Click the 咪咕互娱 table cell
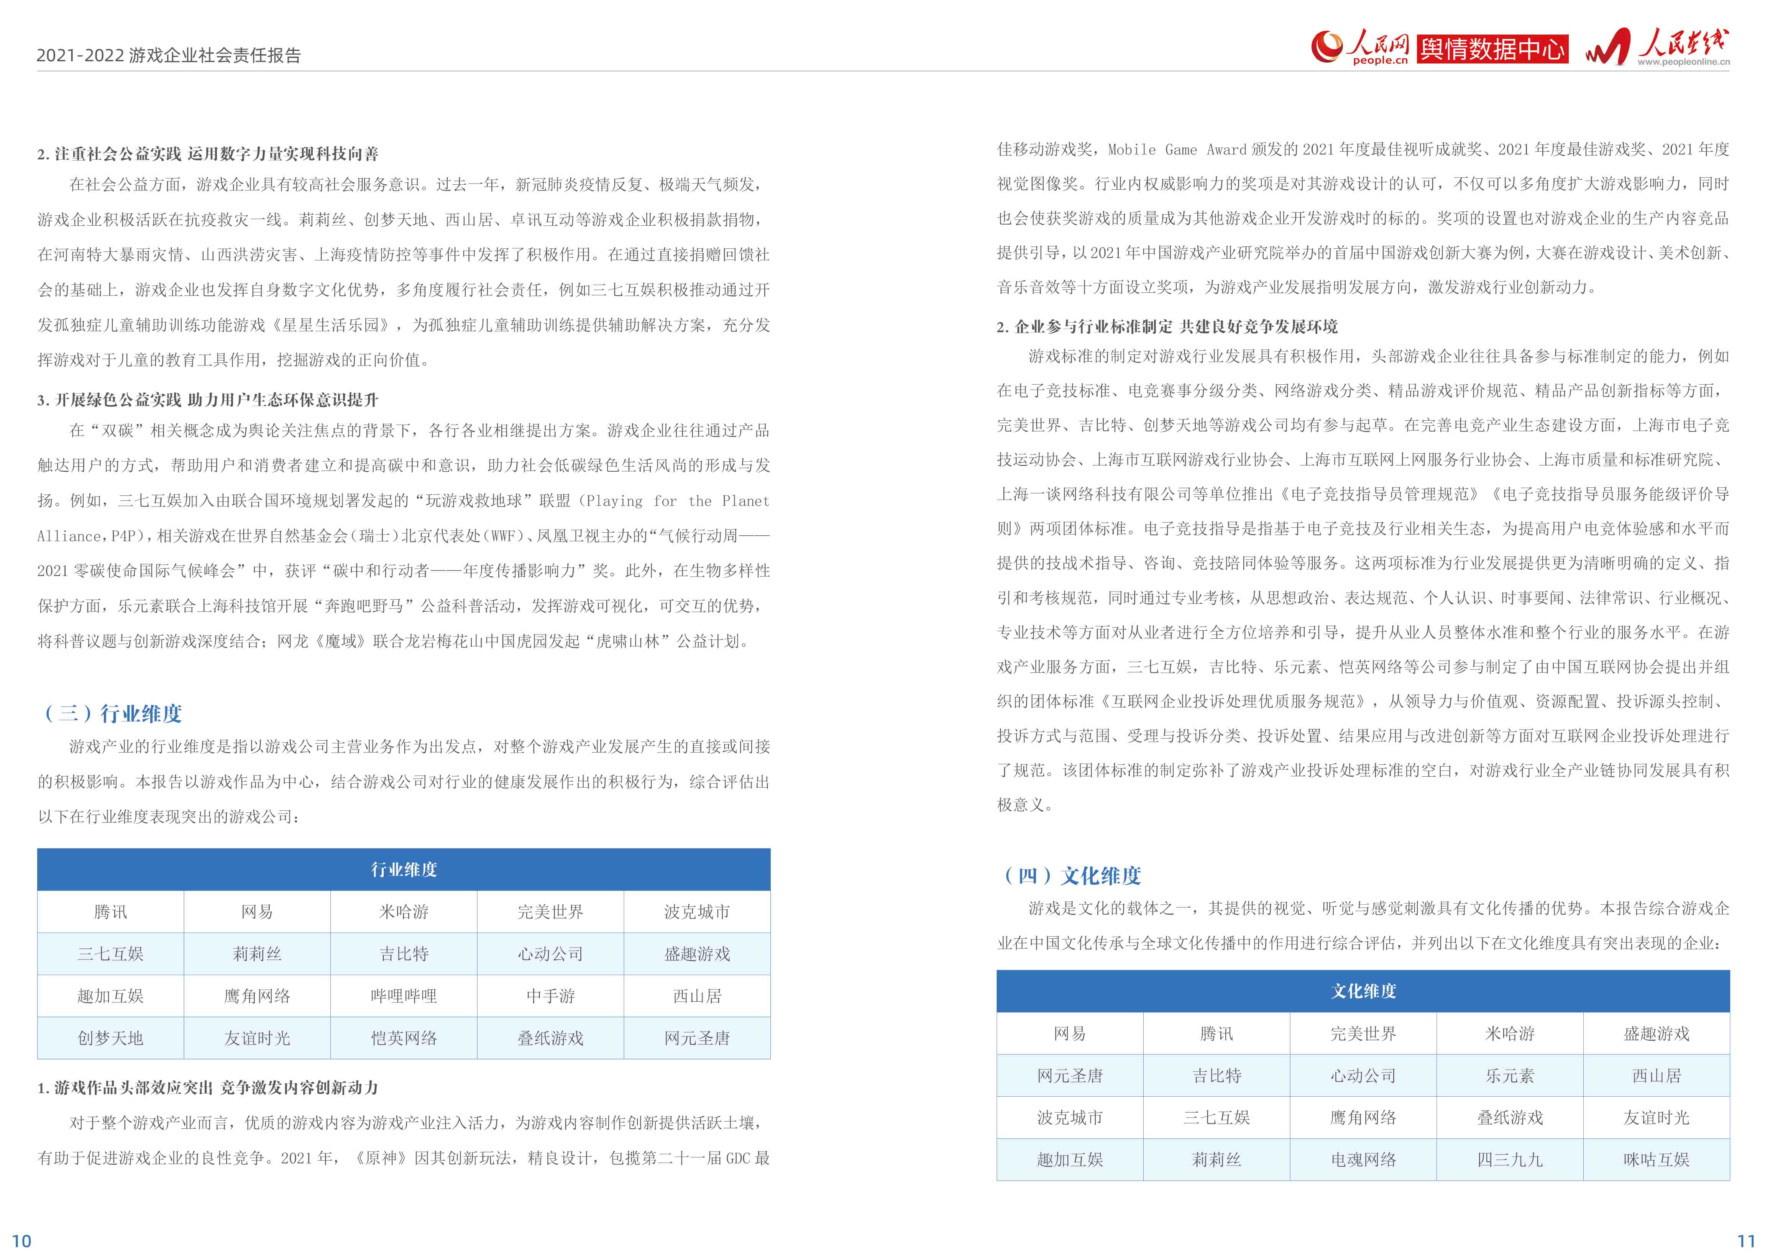Viewport: 1773px width, 1256px height. point(1656,1159)
